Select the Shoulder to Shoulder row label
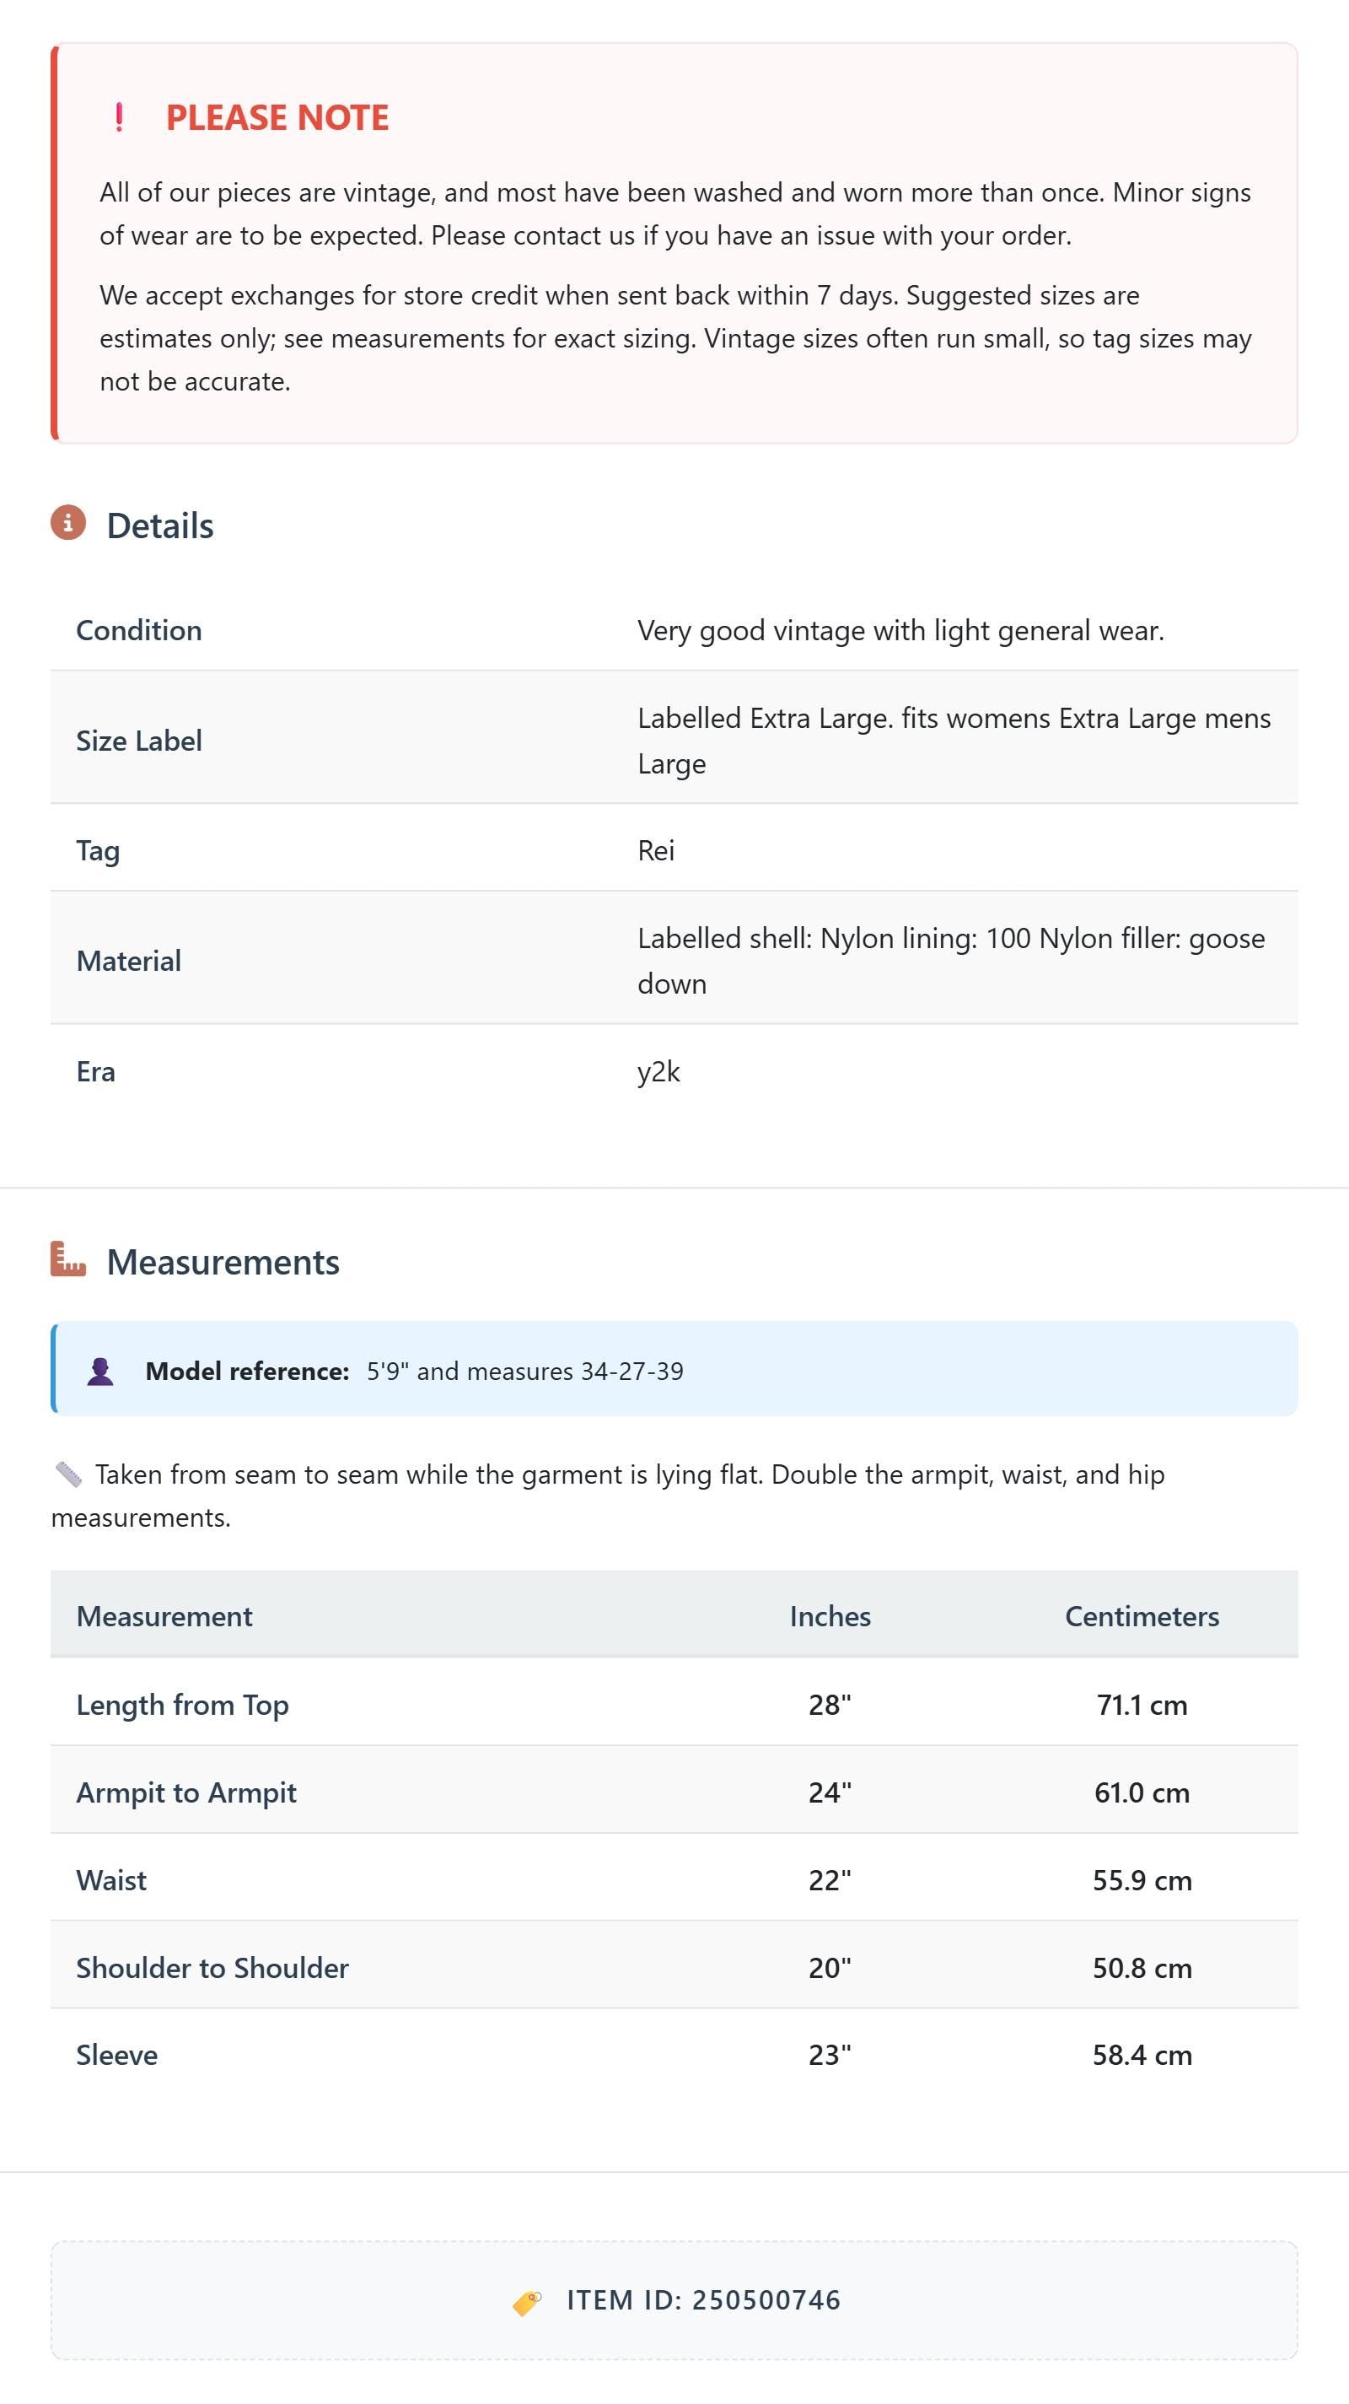This screenshot has width=1349, height=2404. click(212, 1967)
